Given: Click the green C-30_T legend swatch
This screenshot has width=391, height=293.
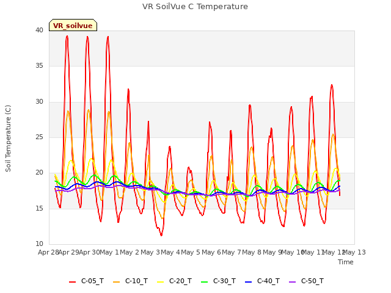Looking at the screenshot, I should [x=204, y=282].
